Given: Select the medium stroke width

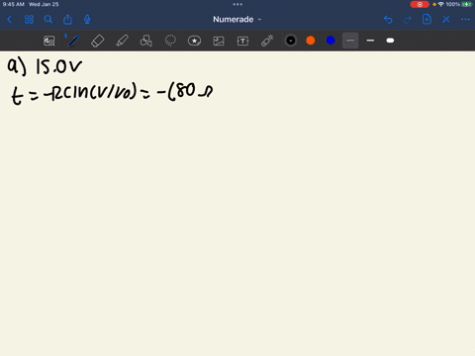Looking at the screenshot, I should 370,41.
